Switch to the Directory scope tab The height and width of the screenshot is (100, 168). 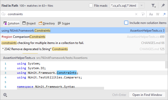click(47, 23)
